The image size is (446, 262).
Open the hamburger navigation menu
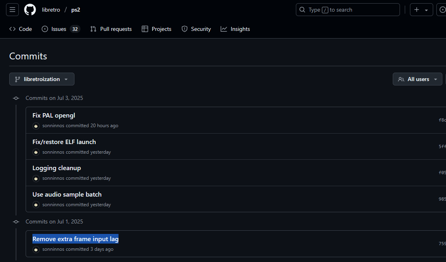(x=12, y=10)
